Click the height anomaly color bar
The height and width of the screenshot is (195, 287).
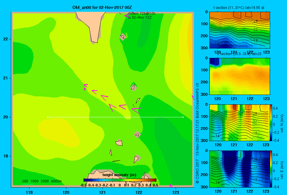pyautogui.click(x=120, y=180)
